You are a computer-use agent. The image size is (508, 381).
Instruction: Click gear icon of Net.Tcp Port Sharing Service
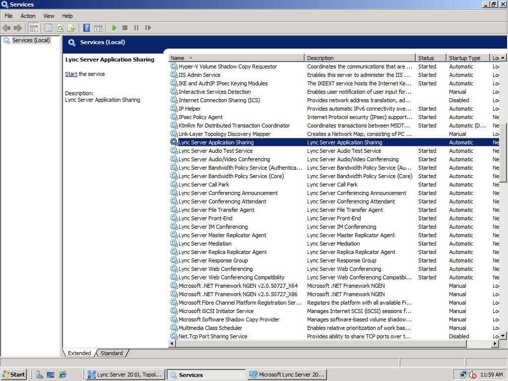click(x=174, y=336)
